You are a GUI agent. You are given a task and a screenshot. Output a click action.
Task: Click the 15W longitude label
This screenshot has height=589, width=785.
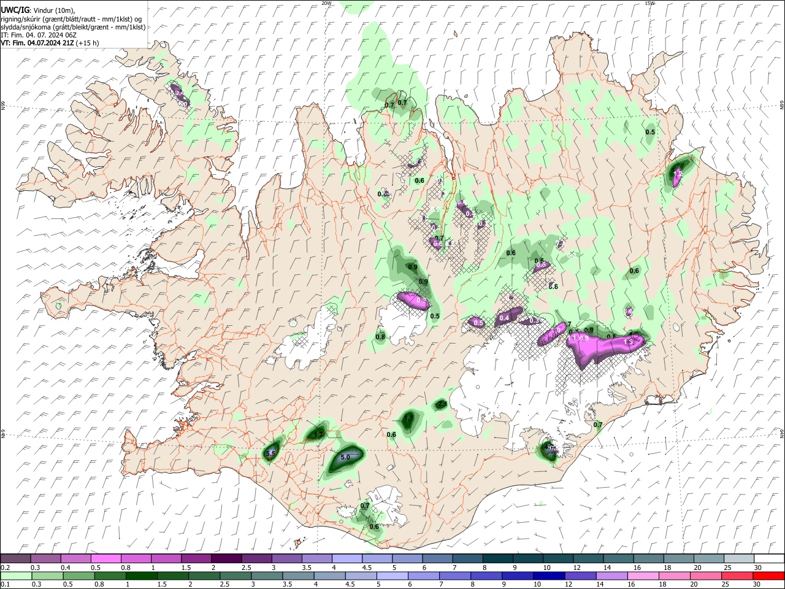tap(649, 3)
